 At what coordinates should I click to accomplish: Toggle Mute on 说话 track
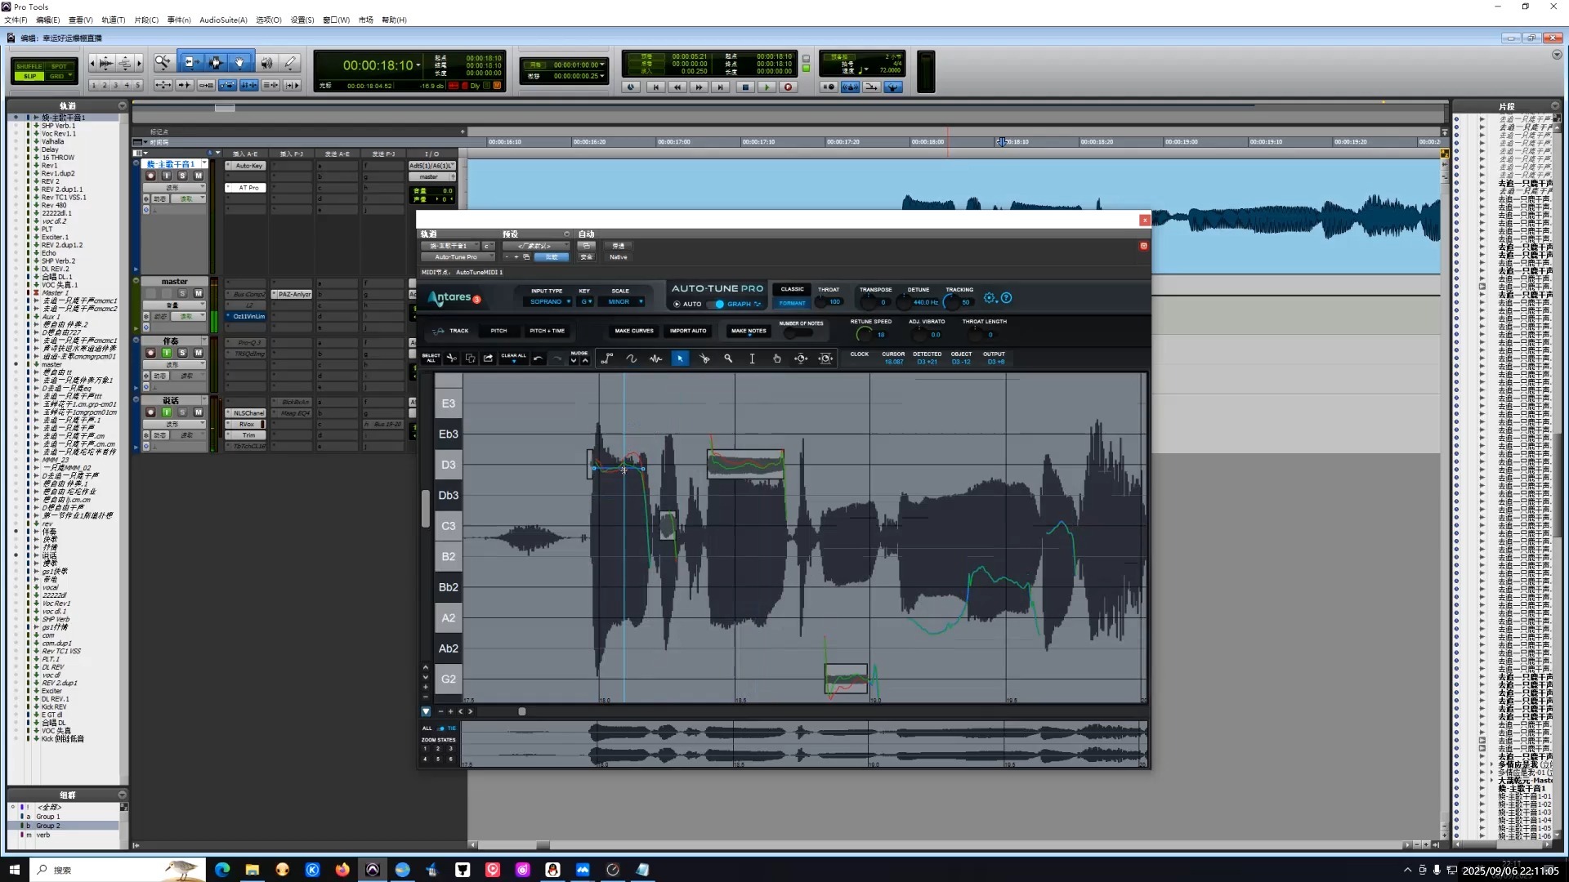coord(198,412)
